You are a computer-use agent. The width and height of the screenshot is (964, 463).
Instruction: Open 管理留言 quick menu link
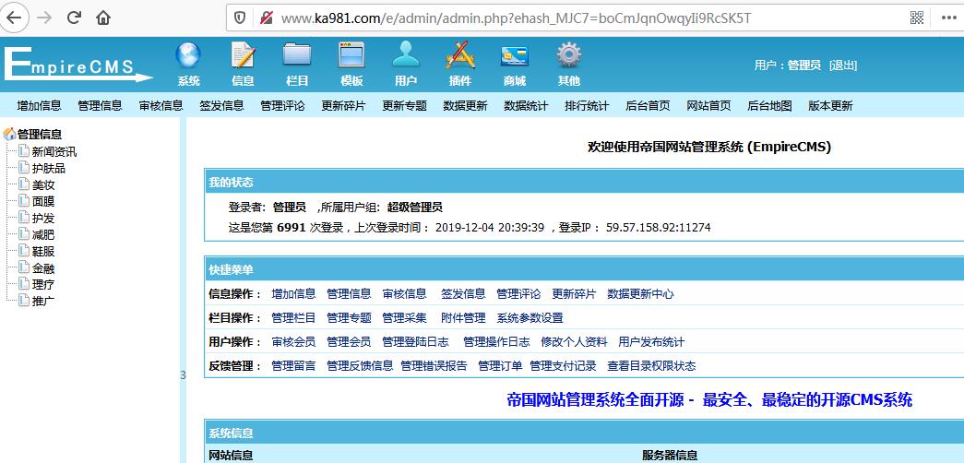coord(294,366)
